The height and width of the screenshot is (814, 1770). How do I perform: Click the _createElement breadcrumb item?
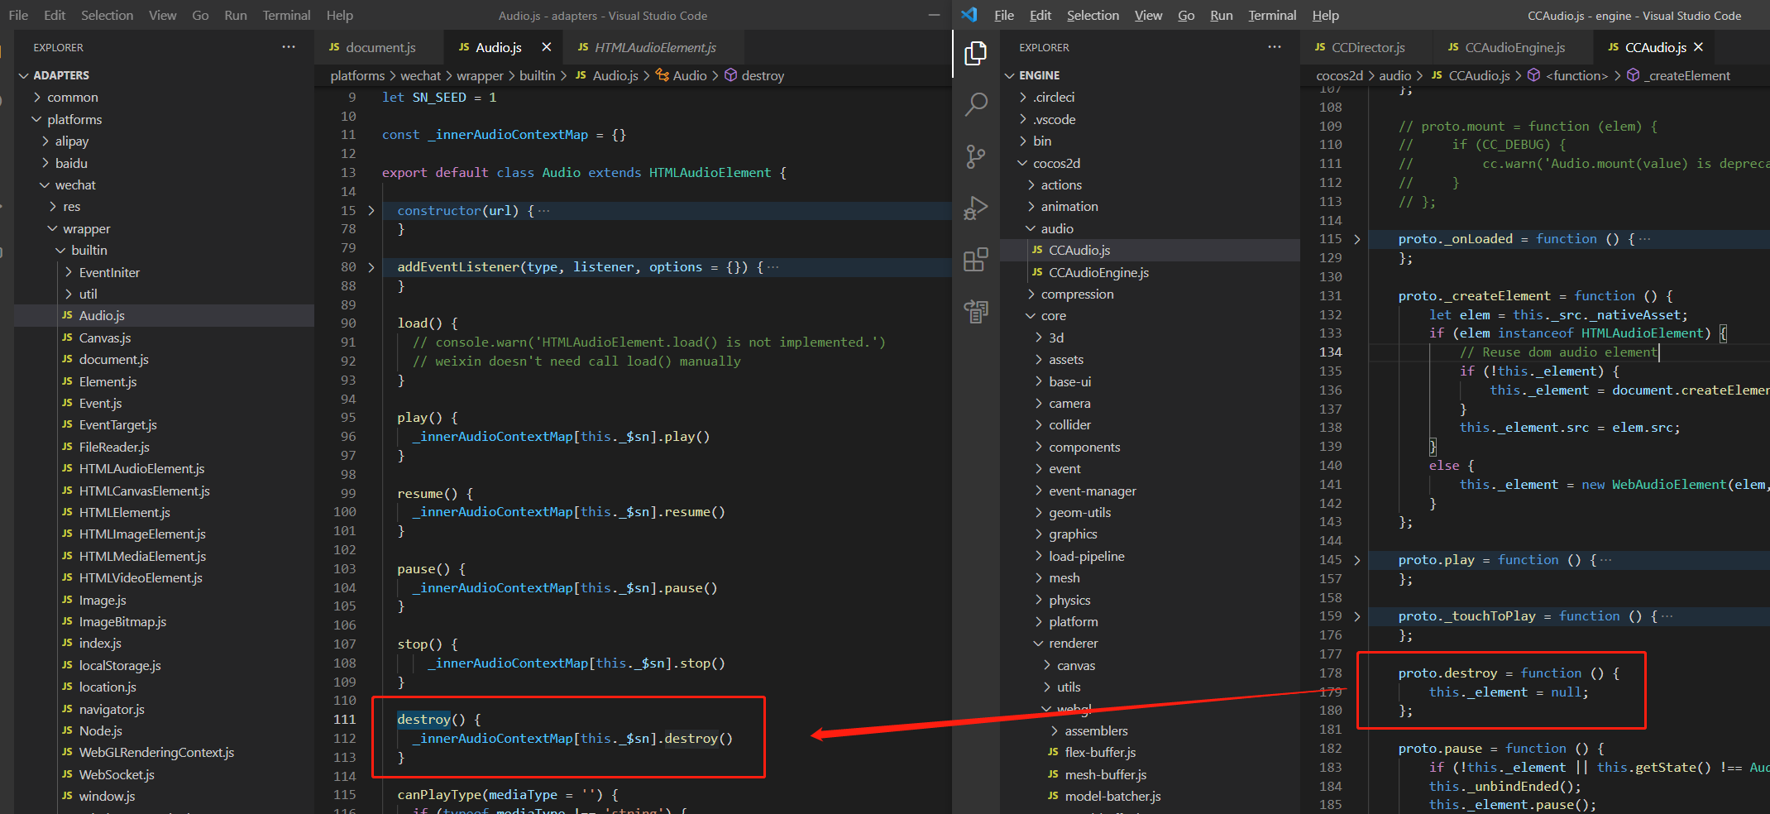click(x=1689, y=76)
